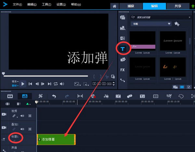Open the Transitions AB library icon
Image resolution: width=195 pixels, height=152 pixels.
[x=123, y=38]
